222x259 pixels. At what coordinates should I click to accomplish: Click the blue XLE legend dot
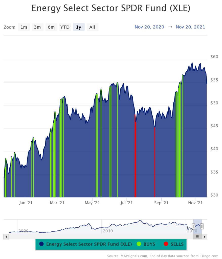click(42, 244)
